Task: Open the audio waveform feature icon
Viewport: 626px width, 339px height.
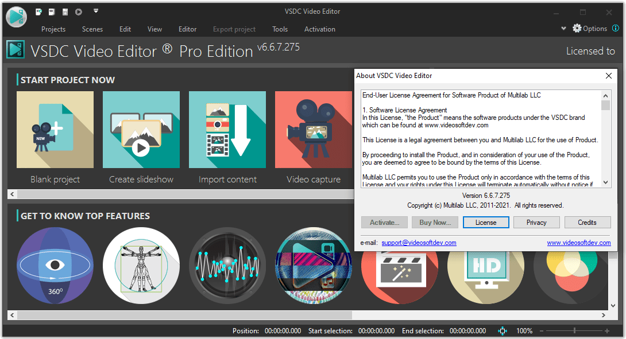Action: tap(227, 266)
